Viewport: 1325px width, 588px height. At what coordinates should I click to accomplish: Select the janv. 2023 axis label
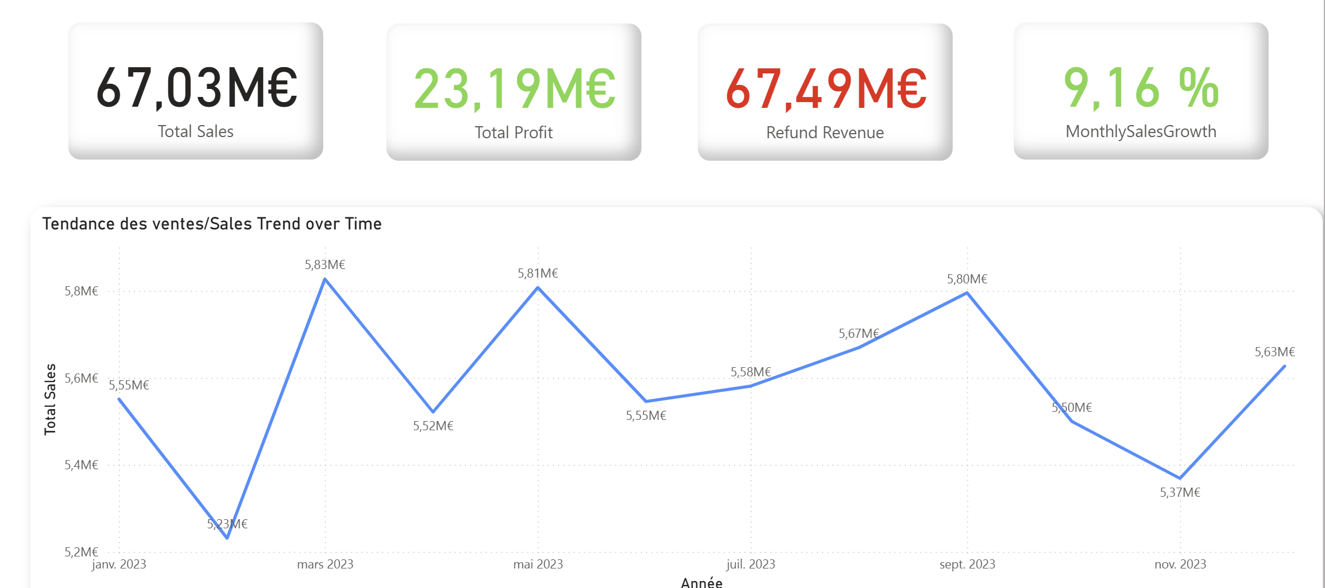tap(119, 564)
